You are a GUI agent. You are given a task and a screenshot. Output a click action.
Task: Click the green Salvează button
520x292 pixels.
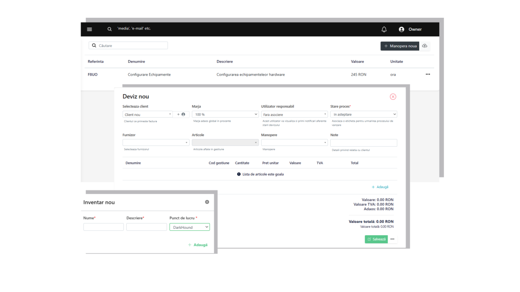pos(376,239)
